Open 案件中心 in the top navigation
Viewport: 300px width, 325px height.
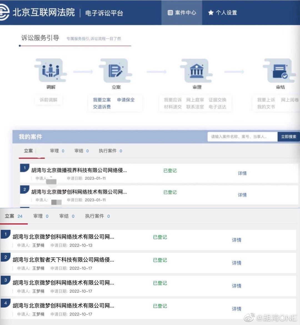click(x=182, y=13)
